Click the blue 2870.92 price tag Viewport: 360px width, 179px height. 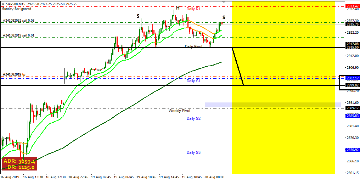point(353,150)
